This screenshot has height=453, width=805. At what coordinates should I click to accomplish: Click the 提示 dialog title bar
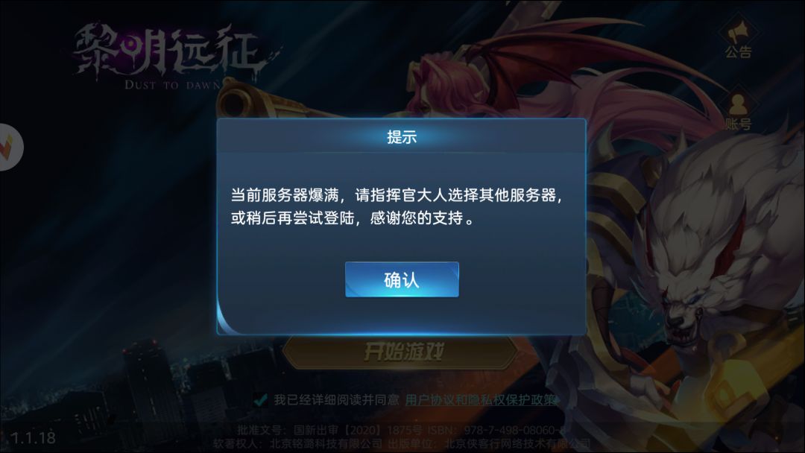coord(402,136)
